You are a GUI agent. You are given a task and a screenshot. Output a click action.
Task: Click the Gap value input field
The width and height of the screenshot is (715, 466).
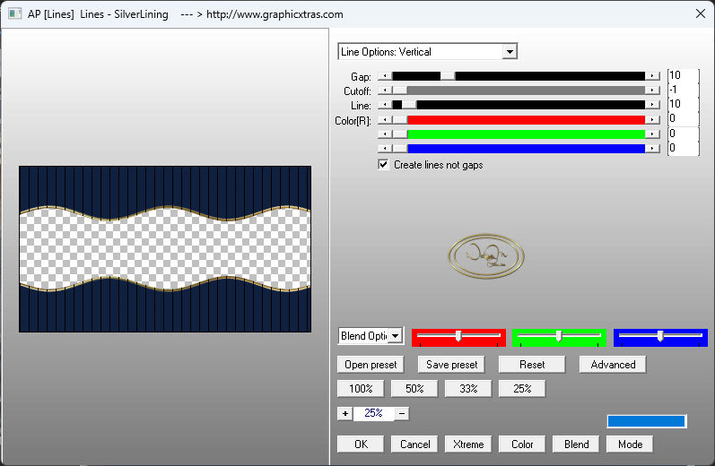683,76
